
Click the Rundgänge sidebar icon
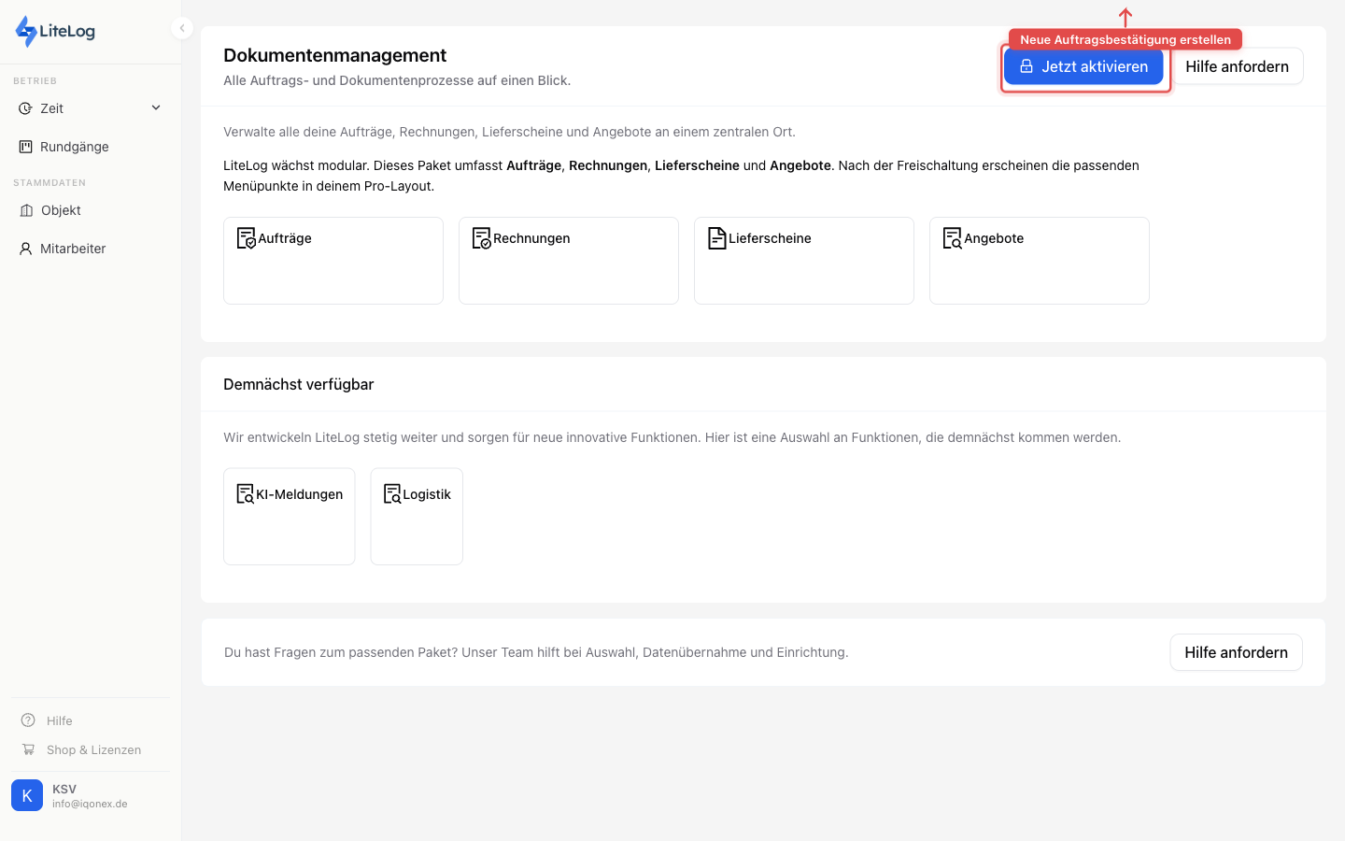(x=26, y=146)
